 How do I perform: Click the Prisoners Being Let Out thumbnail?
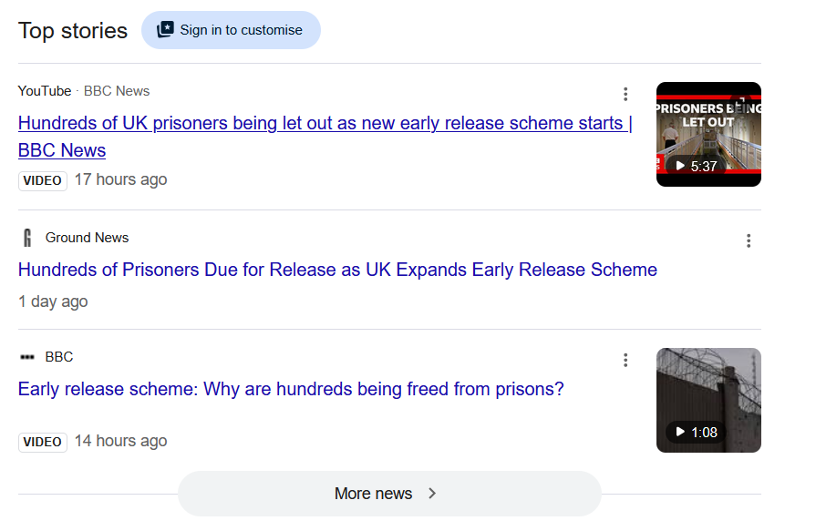(708, 134)
